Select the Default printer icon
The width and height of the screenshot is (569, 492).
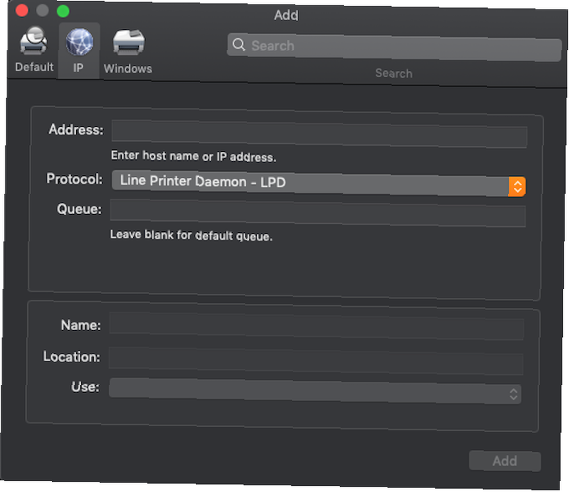34,41
